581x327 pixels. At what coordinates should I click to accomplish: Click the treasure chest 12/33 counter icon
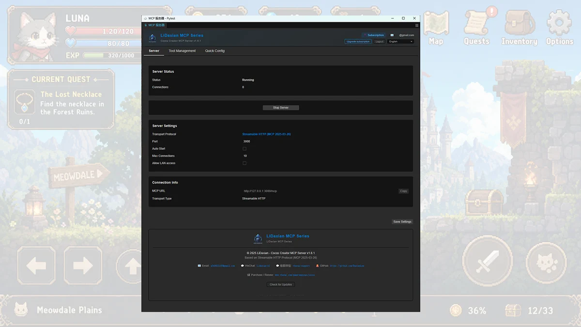(513, 310)
